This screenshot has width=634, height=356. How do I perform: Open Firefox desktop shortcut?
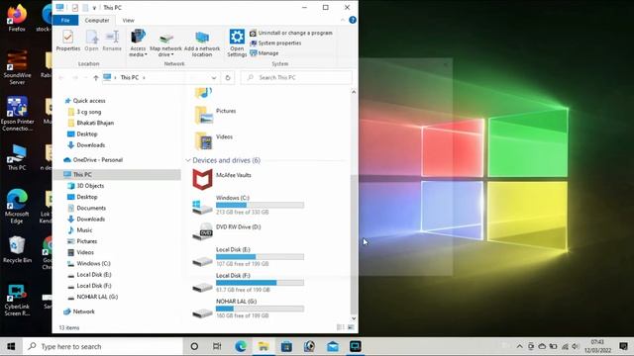tap(17, 18)
